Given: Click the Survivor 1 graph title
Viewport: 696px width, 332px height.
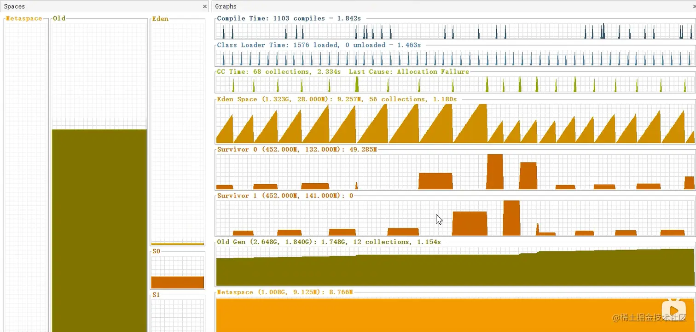Looking at the screenshot, I should coord(285,196).
